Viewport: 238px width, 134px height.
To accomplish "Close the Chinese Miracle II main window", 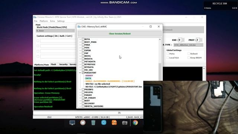I will [202, 17].
